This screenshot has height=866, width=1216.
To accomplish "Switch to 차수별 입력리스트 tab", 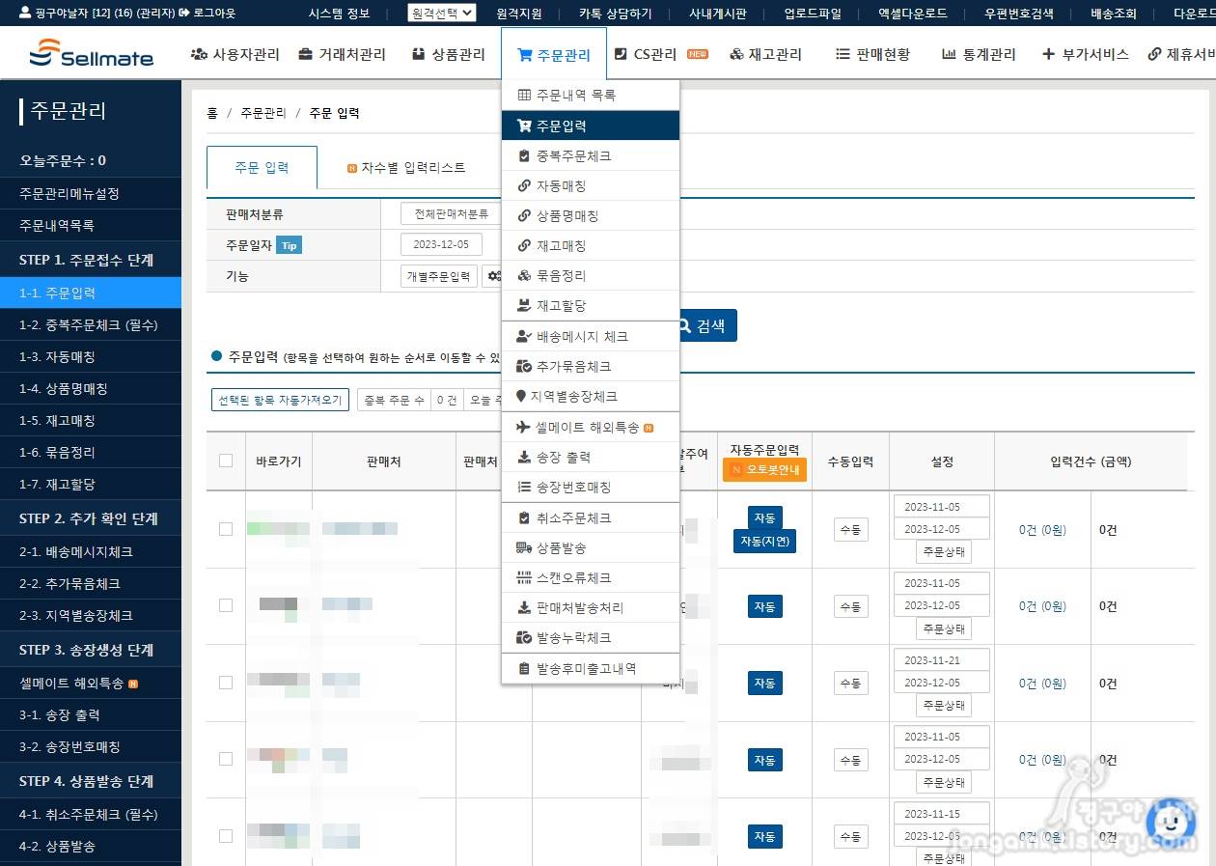I will [406, 167].
